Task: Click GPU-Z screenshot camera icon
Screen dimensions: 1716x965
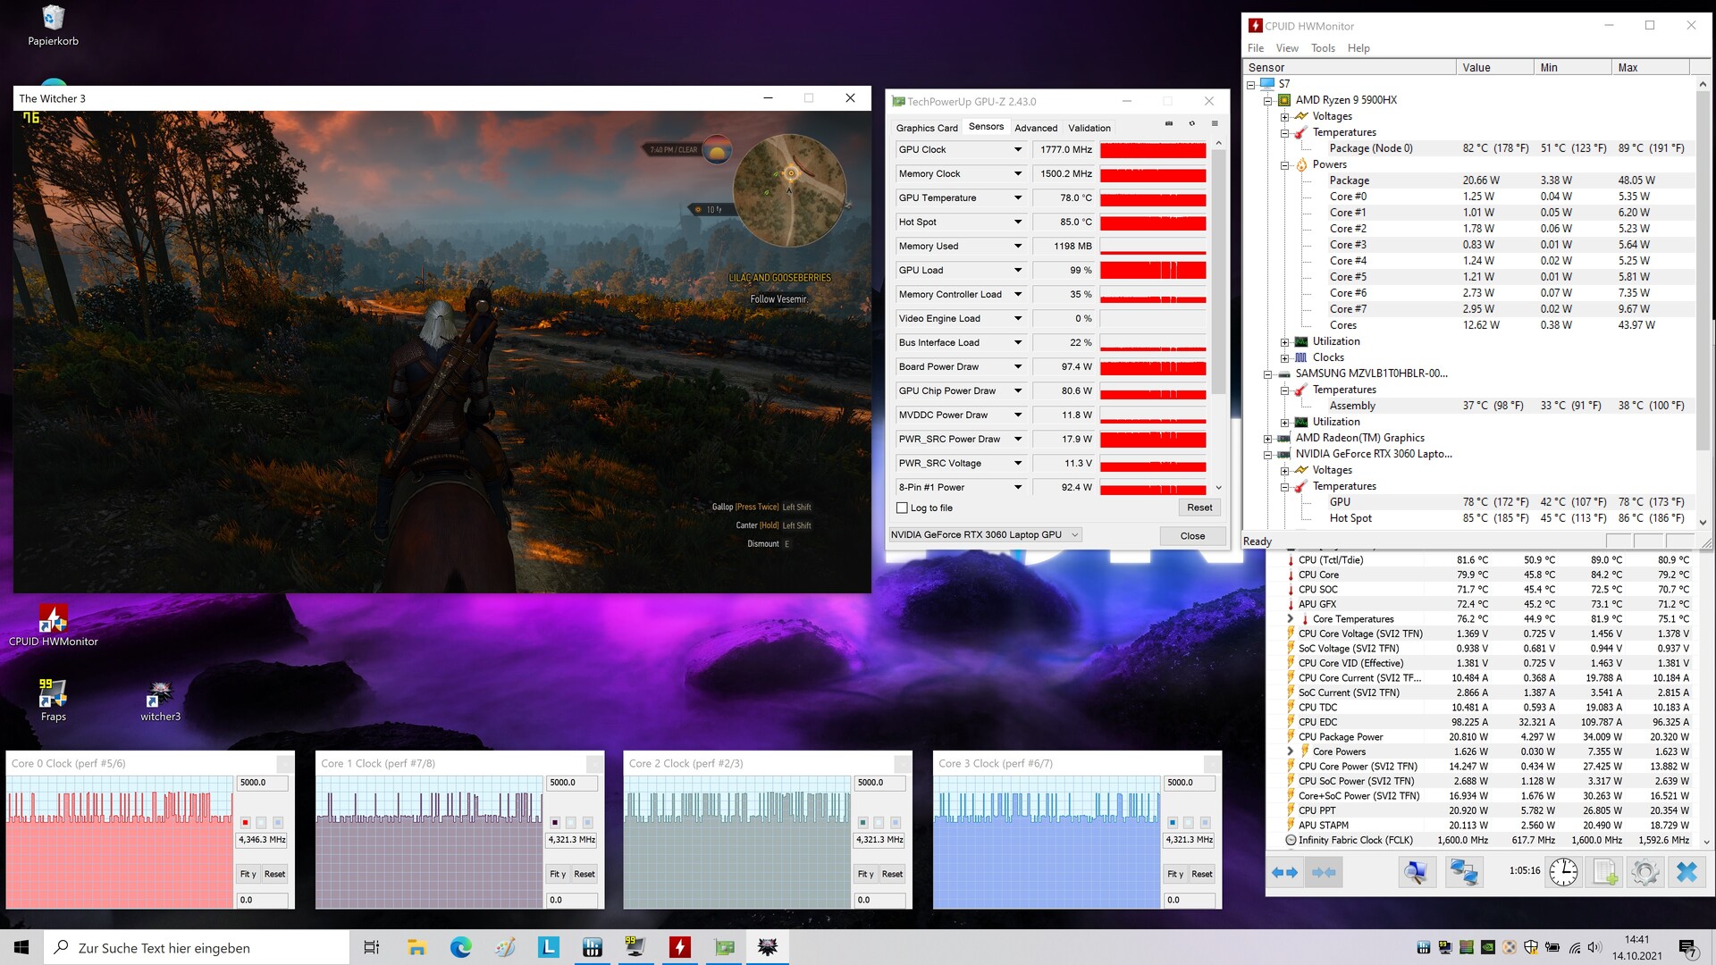Action: click(1168, 124)
